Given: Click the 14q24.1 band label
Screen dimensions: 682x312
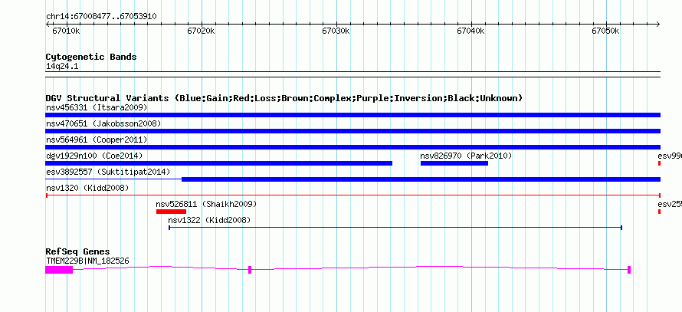Looking at the screenshot, I should click(62, 67).
